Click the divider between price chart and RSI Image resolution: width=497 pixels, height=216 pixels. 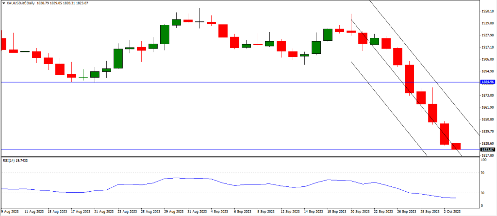(243, 157)
